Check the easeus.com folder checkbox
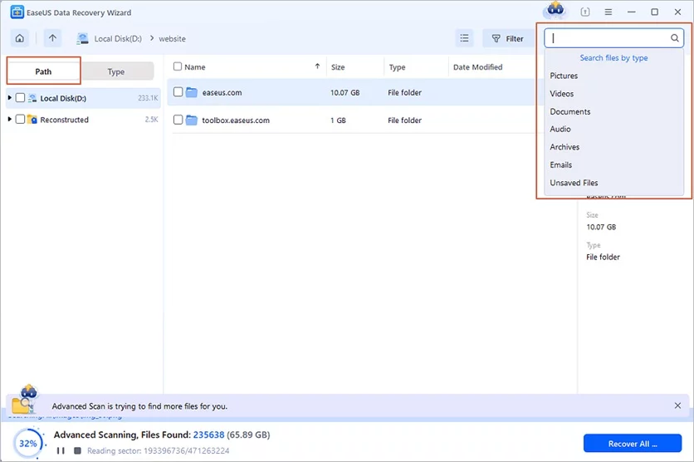The image size is (694, 462). [178, 92]
